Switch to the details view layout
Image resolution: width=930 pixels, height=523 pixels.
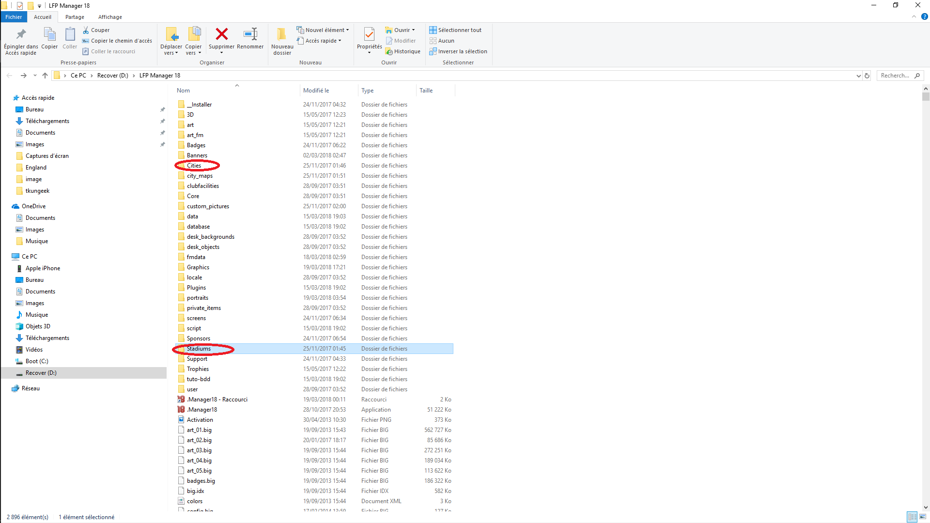912,517
